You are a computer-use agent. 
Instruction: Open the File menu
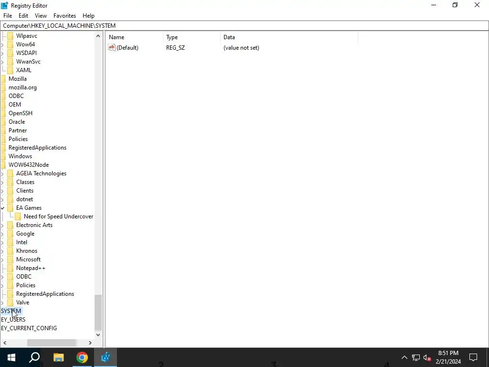click(8, 16)
